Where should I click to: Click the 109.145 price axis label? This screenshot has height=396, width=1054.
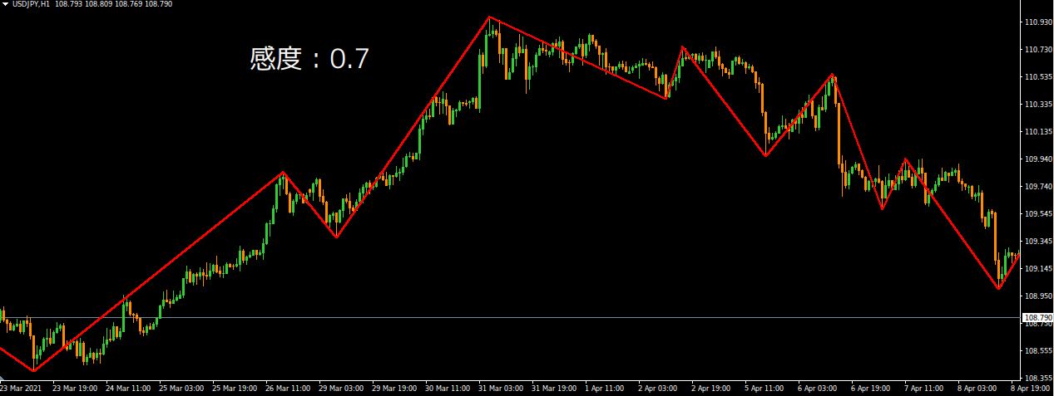pyautogui.click(x=1038, y=269)
